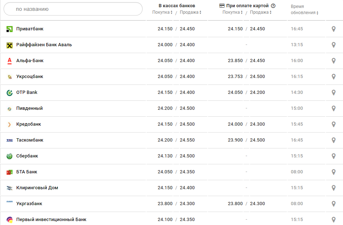
Task: Click the Райффайзен Банк Аваль logo
Action: 10,45
